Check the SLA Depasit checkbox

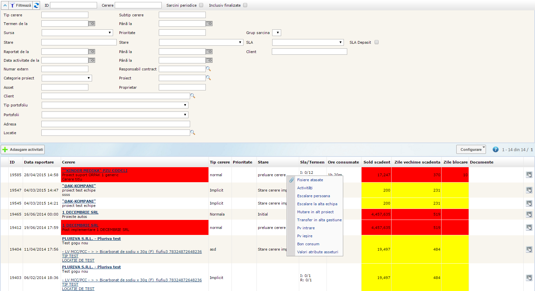pyautogui.click(x=377, y=42)
